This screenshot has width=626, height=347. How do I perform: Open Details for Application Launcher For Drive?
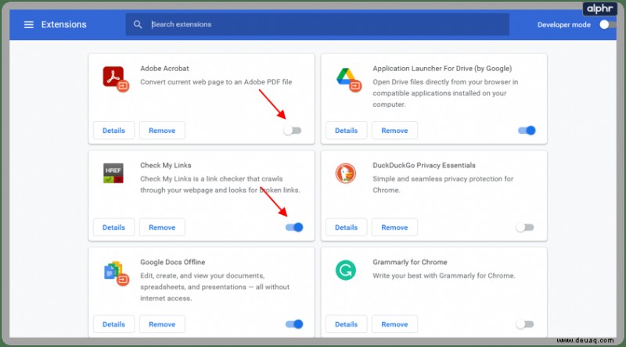coord(346,131)
